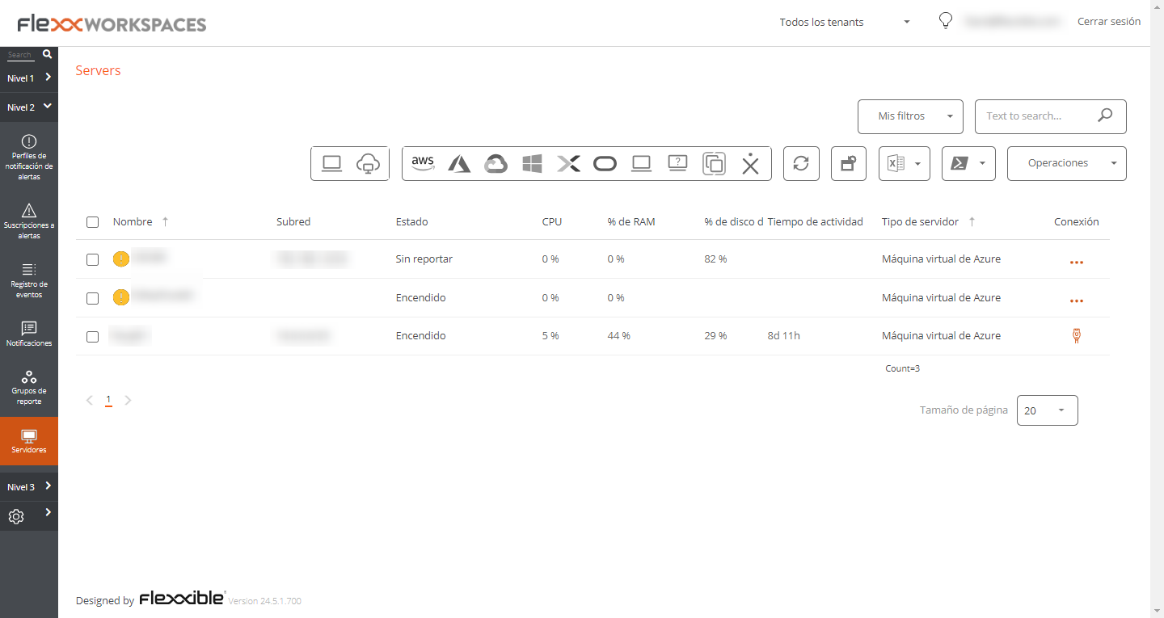Click warning badge on the Sin reportar row
Image resolution: width=1164 pixels, height=618 pixels.
[121, 259]
